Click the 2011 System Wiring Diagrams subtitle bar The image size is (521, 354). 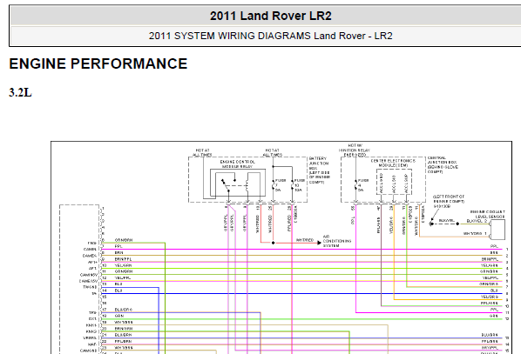(x=270, y=36)
